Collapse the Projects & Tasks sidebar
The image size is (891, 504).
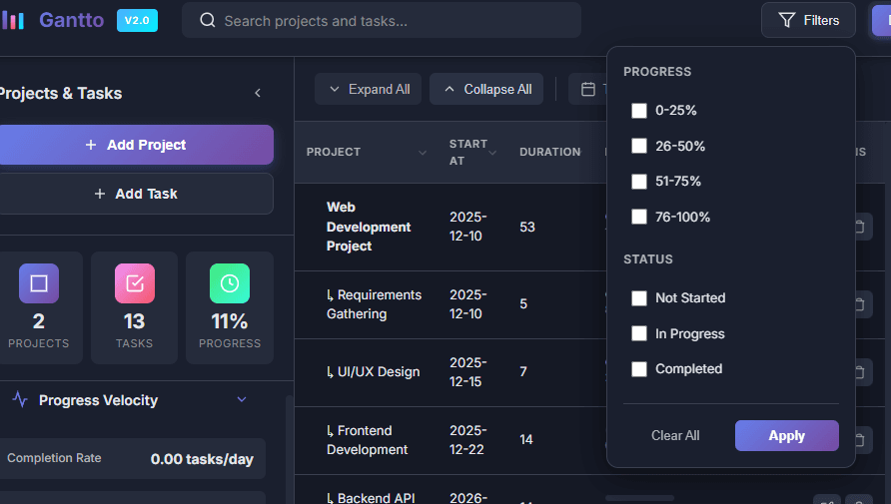tap(258, 93)
